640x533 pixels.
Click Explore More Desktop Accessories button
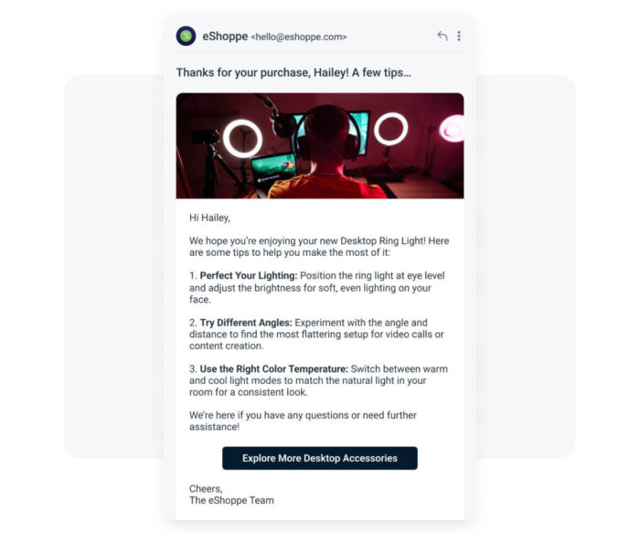pos(320,458)
